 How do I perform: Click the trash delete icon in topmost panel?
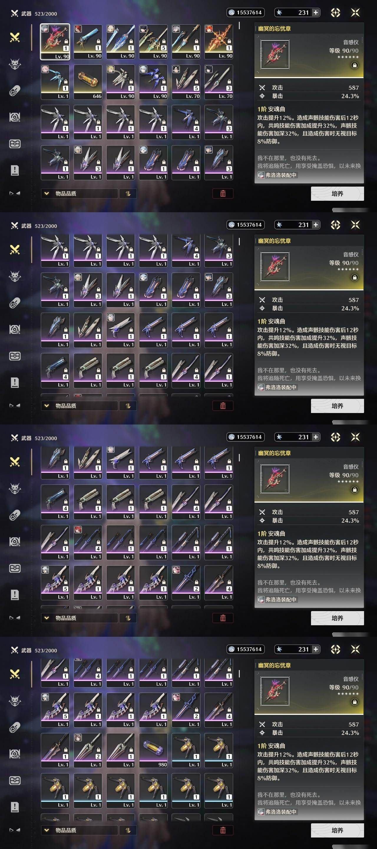[x=223, y=193]
